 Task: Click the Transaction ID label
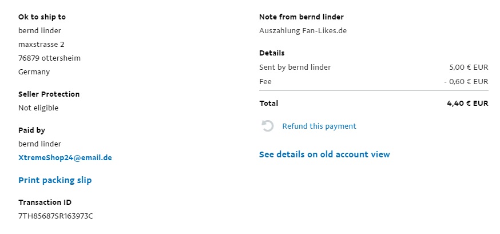pyautogui.click(x=45, y=202)
